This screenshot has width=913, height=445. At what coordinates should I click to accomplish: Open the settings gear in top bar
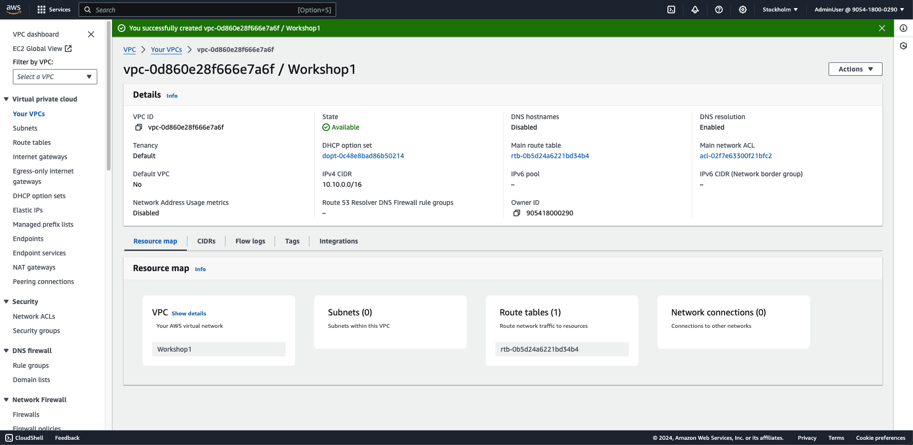click(743, 10)
